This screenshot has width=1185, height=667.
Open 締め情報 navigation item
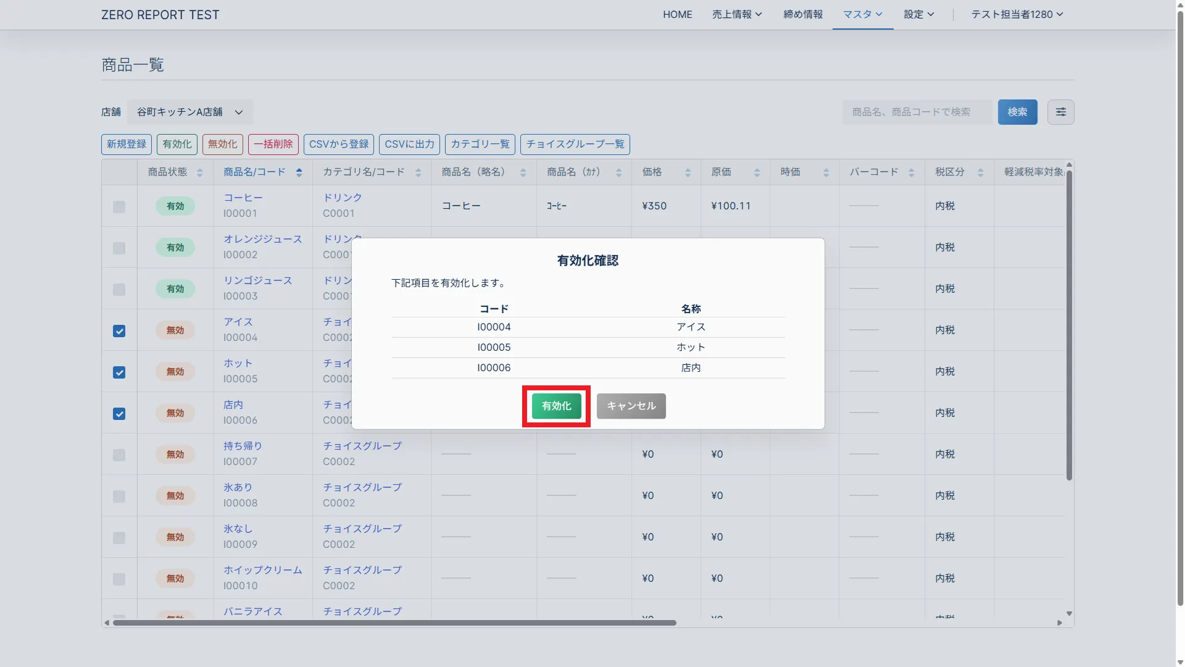(802, 14)
